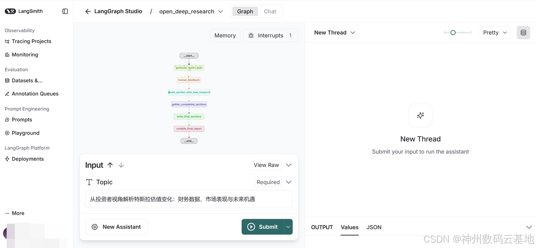Open the Interrupts panel
536x248 pixels.
click(271, 36)
